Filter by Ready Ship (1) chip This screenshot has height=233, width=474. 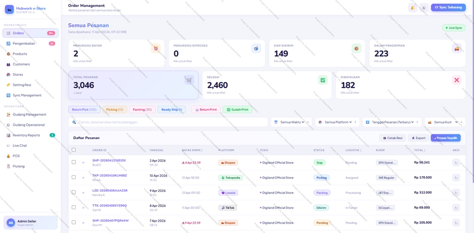(172, 110)
